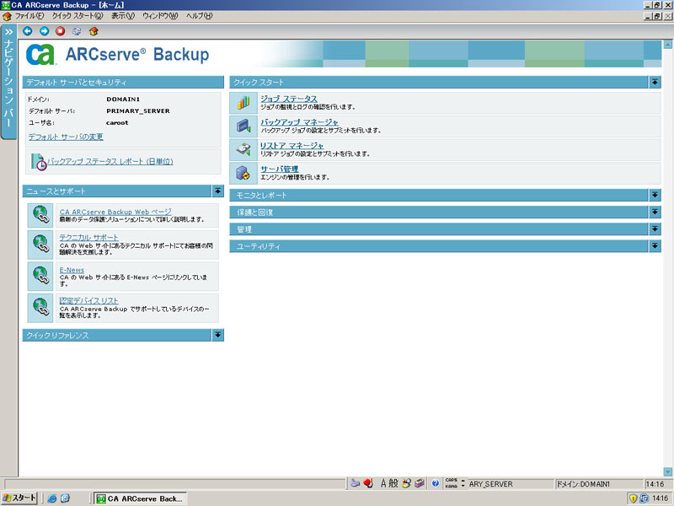Click the Windows スタート button
Screen dimensions: 674x506
click(19, 498)
